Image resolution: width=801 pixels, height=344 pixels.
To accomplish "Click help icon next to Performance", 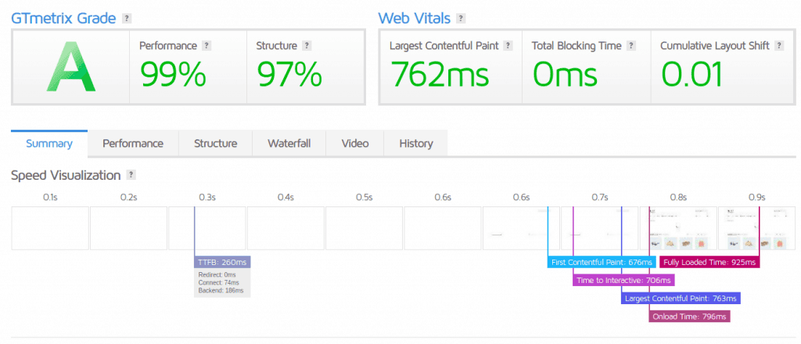I will [x=207, y=45].
